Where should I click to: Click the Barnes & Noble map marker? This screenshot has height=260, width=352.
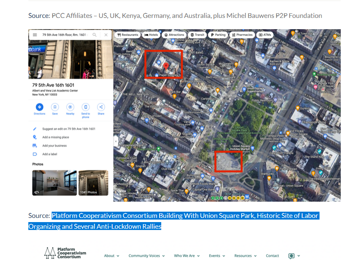(x=275, y=68)
